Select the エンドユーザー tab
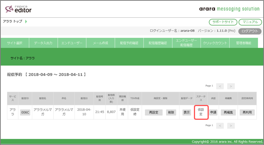The height and width of the screenshot is (145, 264). [72, 43]
